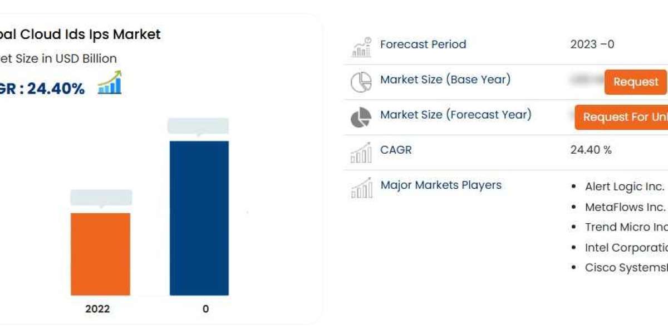Image resolution: width=668 pixels, height=334 pixels.
Task: Click the growth arrow icon beside CAGR 24.40%
Action: point(110,82)
